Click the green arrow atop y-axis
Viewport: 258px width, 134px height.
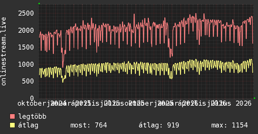pyautogui.click(x=39, y=3)
